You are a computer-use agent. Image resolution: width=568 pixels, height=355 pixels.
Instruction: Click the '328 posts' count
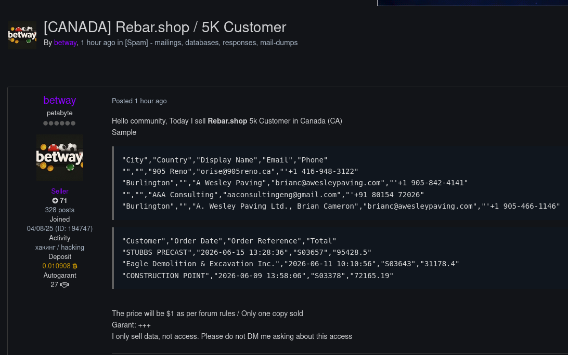point(59,210)
